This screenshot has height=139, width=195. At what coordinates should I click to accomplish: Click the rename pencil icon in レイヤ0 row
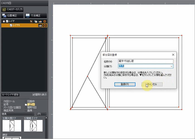(40, 26)
